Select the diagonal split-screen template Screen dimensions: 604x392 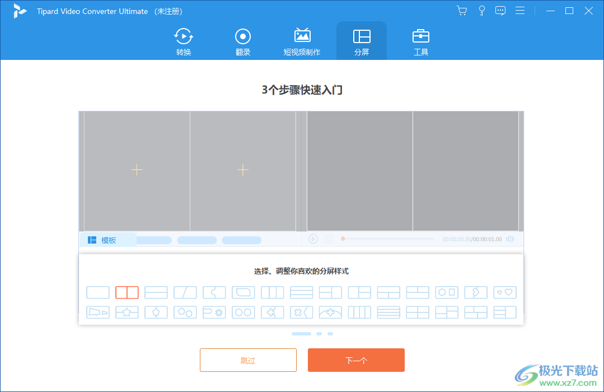(x=185, y=292)
